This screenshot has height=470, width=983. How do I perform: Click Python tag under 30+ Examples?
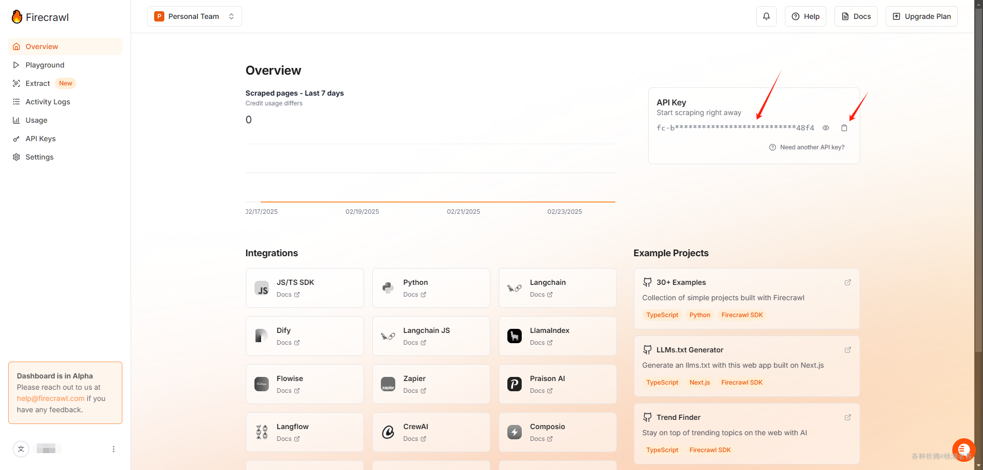click(x=700, y=315)
